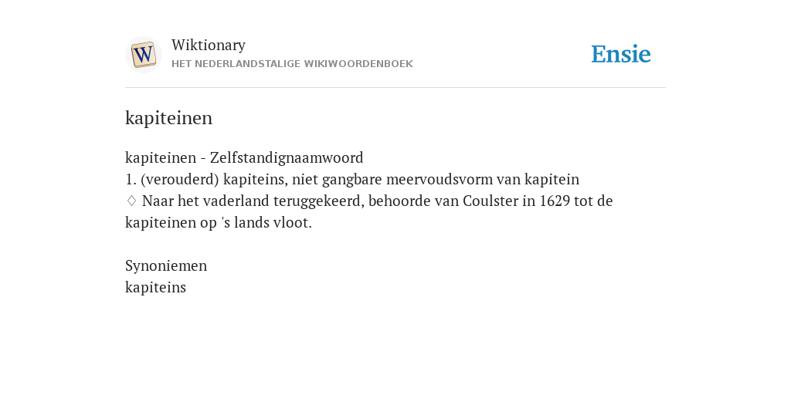
Task: Click the phrase 'meervoudsvorm van kapitein'
Action: [483, 179]
